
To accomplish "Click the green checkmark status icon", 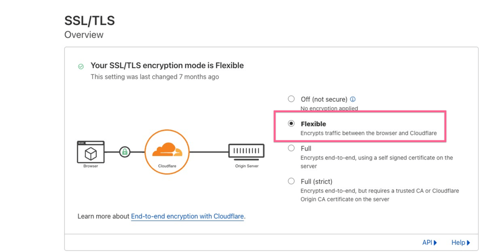I will pos(81,66).
